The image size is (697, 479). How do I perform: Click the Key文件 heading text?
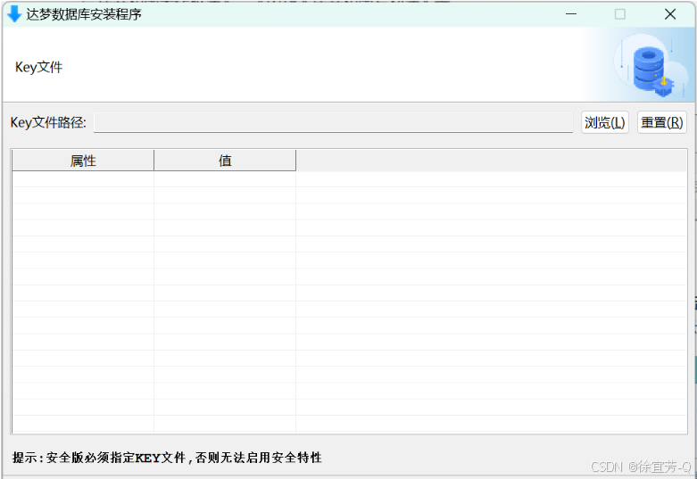pyautogui.click(x=39, y=67)
